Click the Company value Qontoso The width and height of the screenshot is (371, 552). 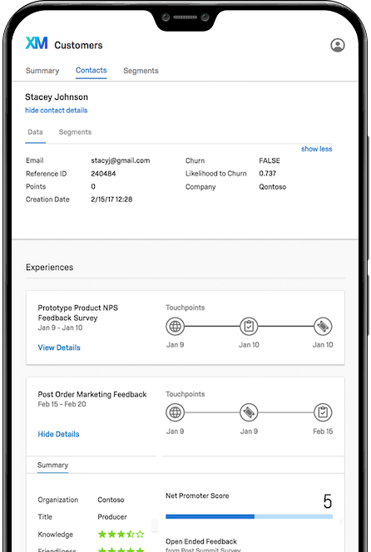[272, 186]
